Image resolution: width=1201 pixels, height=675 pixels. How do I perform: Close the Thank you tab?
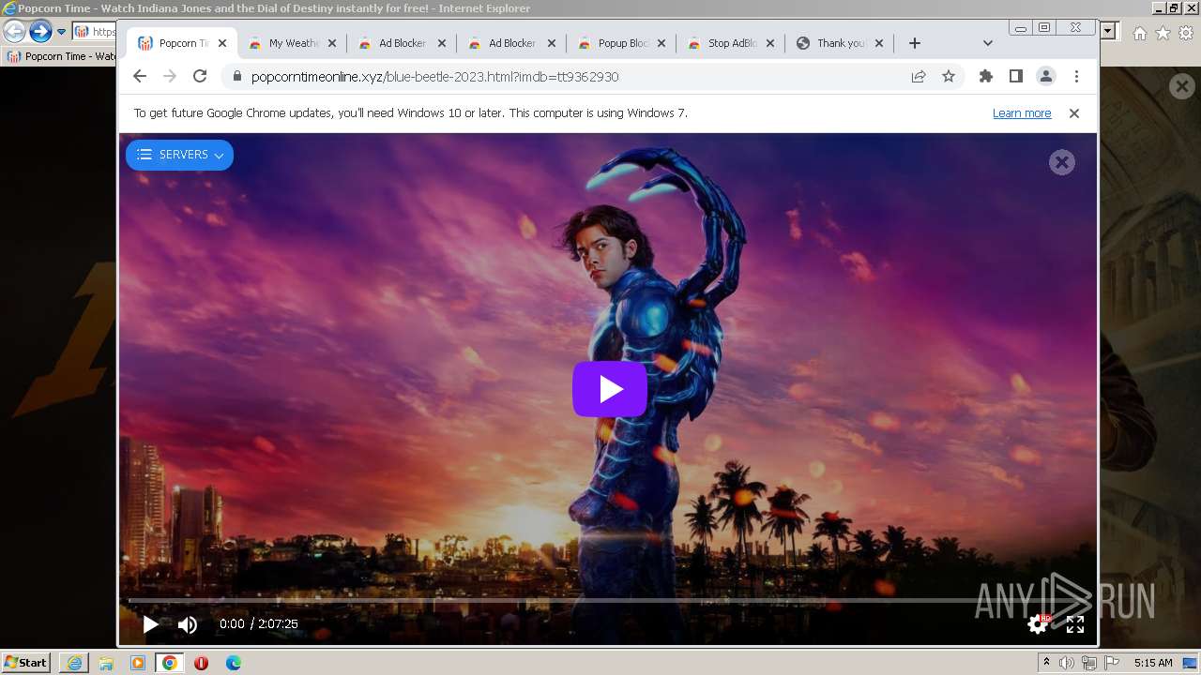881,43
